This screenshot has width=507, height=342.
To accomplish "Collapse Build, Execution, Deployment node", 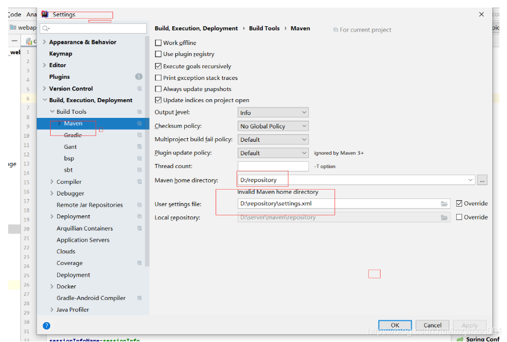I will 45,100.
